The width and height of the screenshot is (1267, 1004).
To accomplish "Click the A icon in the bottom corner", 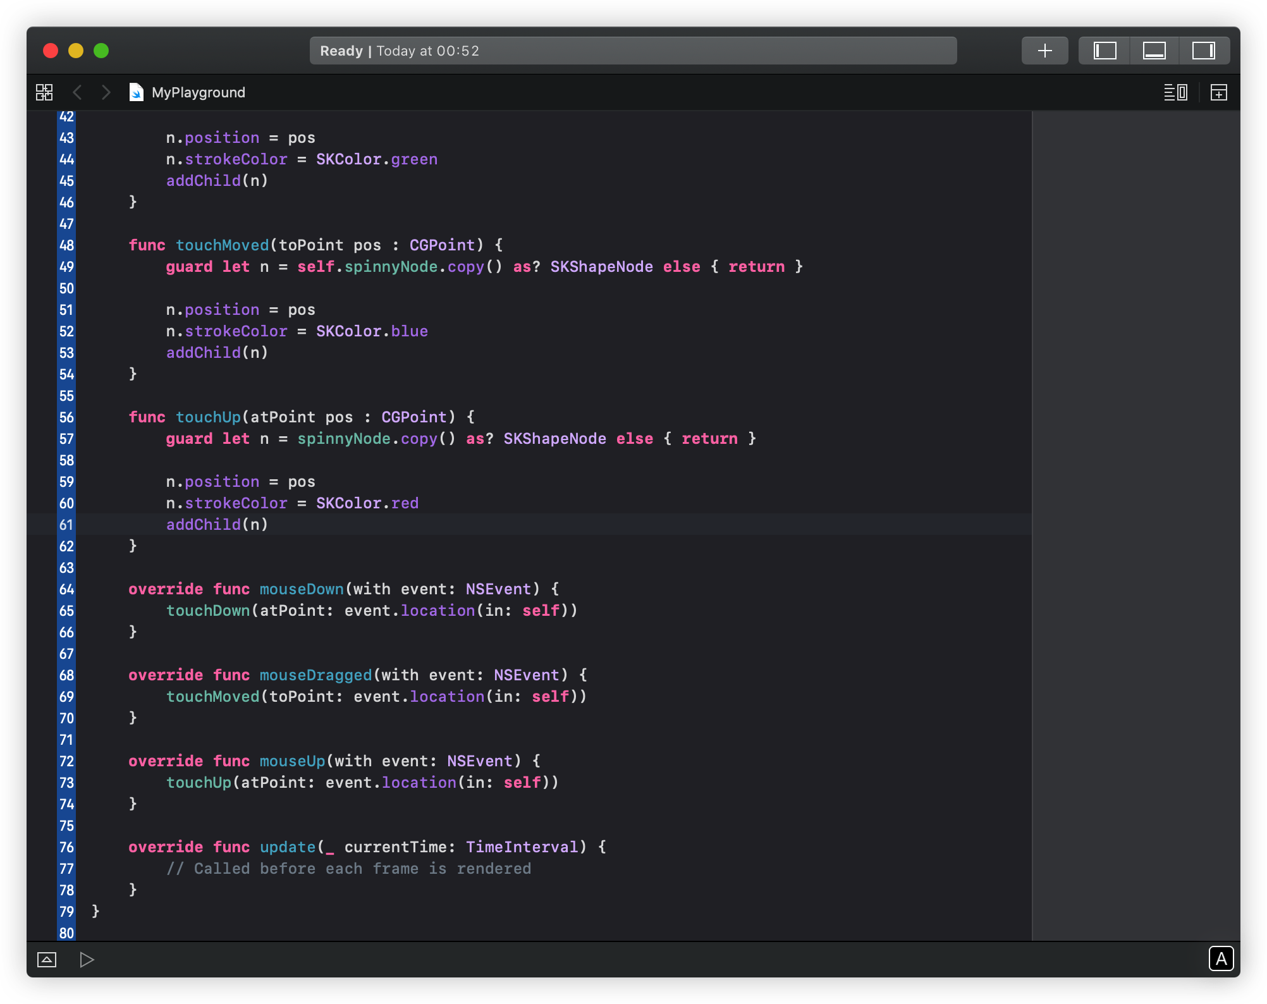I will click(x=1220, y=959).
